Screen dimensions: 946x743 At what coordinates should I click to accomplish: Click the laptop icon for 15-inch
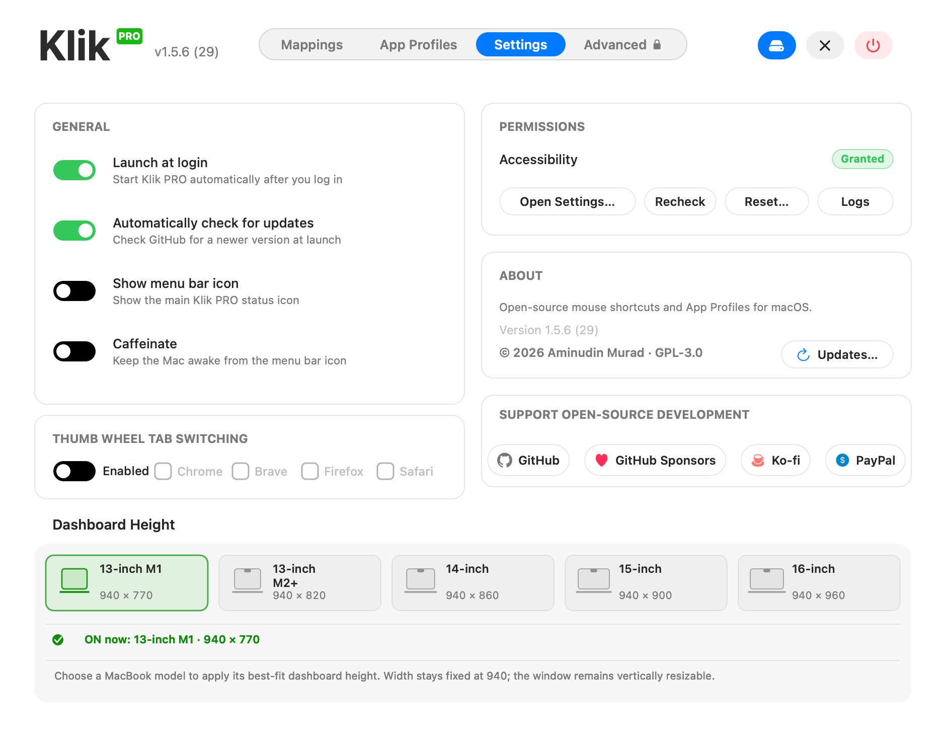point(594,580)
